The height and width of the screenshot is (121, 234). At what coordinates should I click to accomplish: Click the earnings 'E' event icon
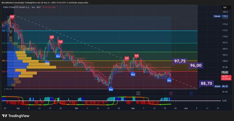pos(138,93)
